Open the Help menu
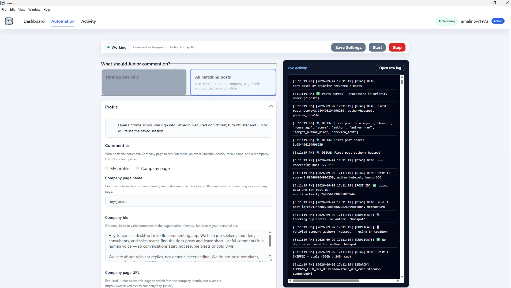511x288 pixels. click(x=47, y=10)
